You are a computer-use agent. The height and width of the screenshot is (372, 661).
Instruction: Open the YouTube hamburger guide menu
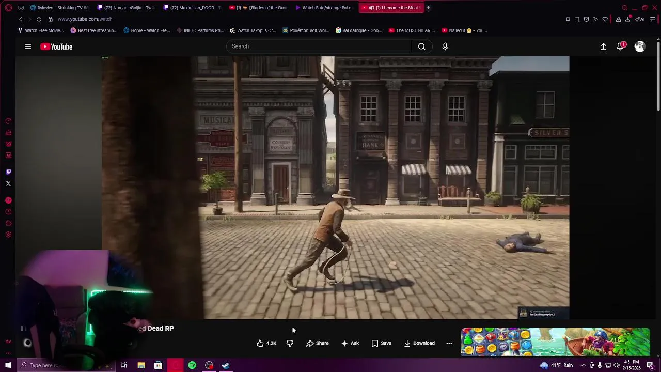28,47
